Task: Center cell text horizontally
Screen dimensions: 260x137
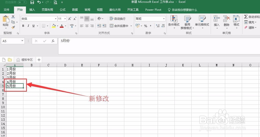Action: coord(87,26)
